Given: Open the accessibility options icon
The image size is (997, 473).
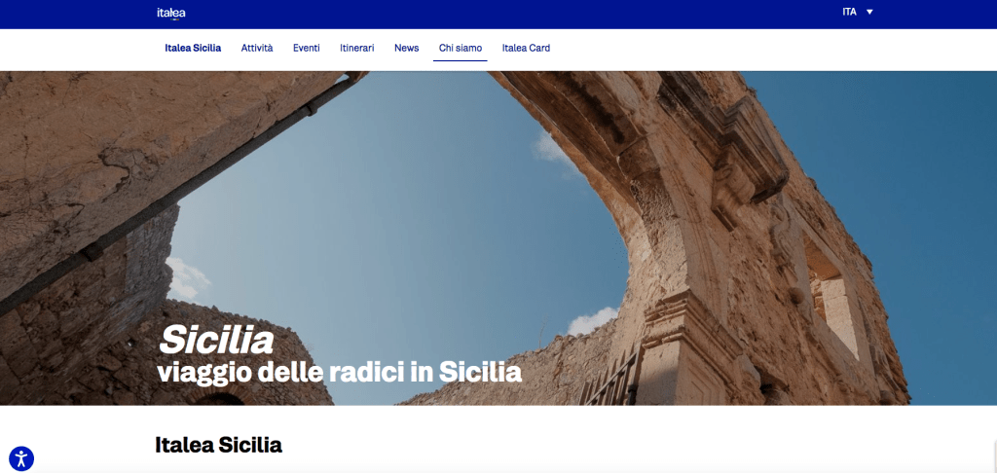Looking at the screenshot, I should [21, 458].
